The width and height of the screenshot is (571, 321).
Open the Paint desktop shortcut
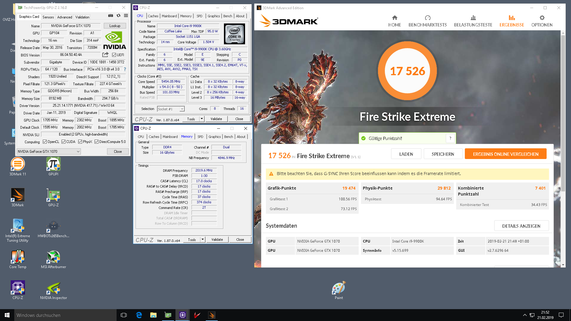point(339,290)
